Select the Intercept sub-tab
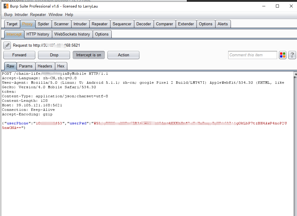 14,34
